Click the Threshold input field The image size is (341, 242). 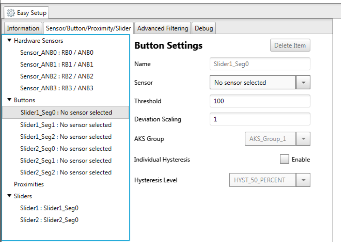tap(260, 101)
